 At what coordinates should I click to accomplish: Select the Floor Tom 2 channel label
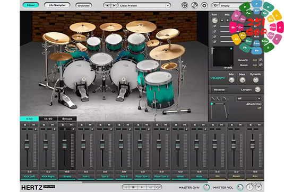[161, 176]
